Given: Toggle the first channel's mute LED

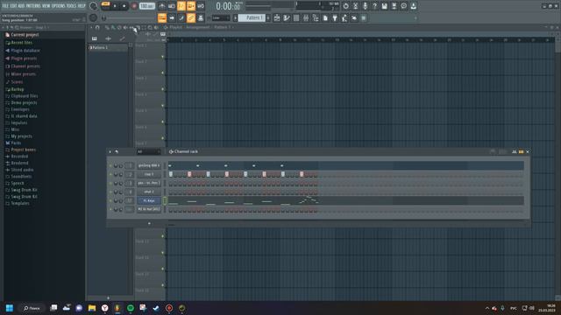Looking at the screenshot, I should 110,165.
